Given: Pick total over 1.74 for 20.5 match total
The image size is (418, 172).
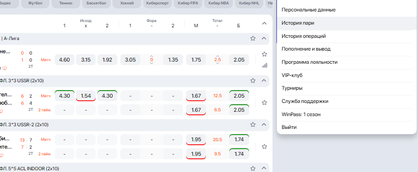Looking at the screenshot, I should (x=239, y=139).
